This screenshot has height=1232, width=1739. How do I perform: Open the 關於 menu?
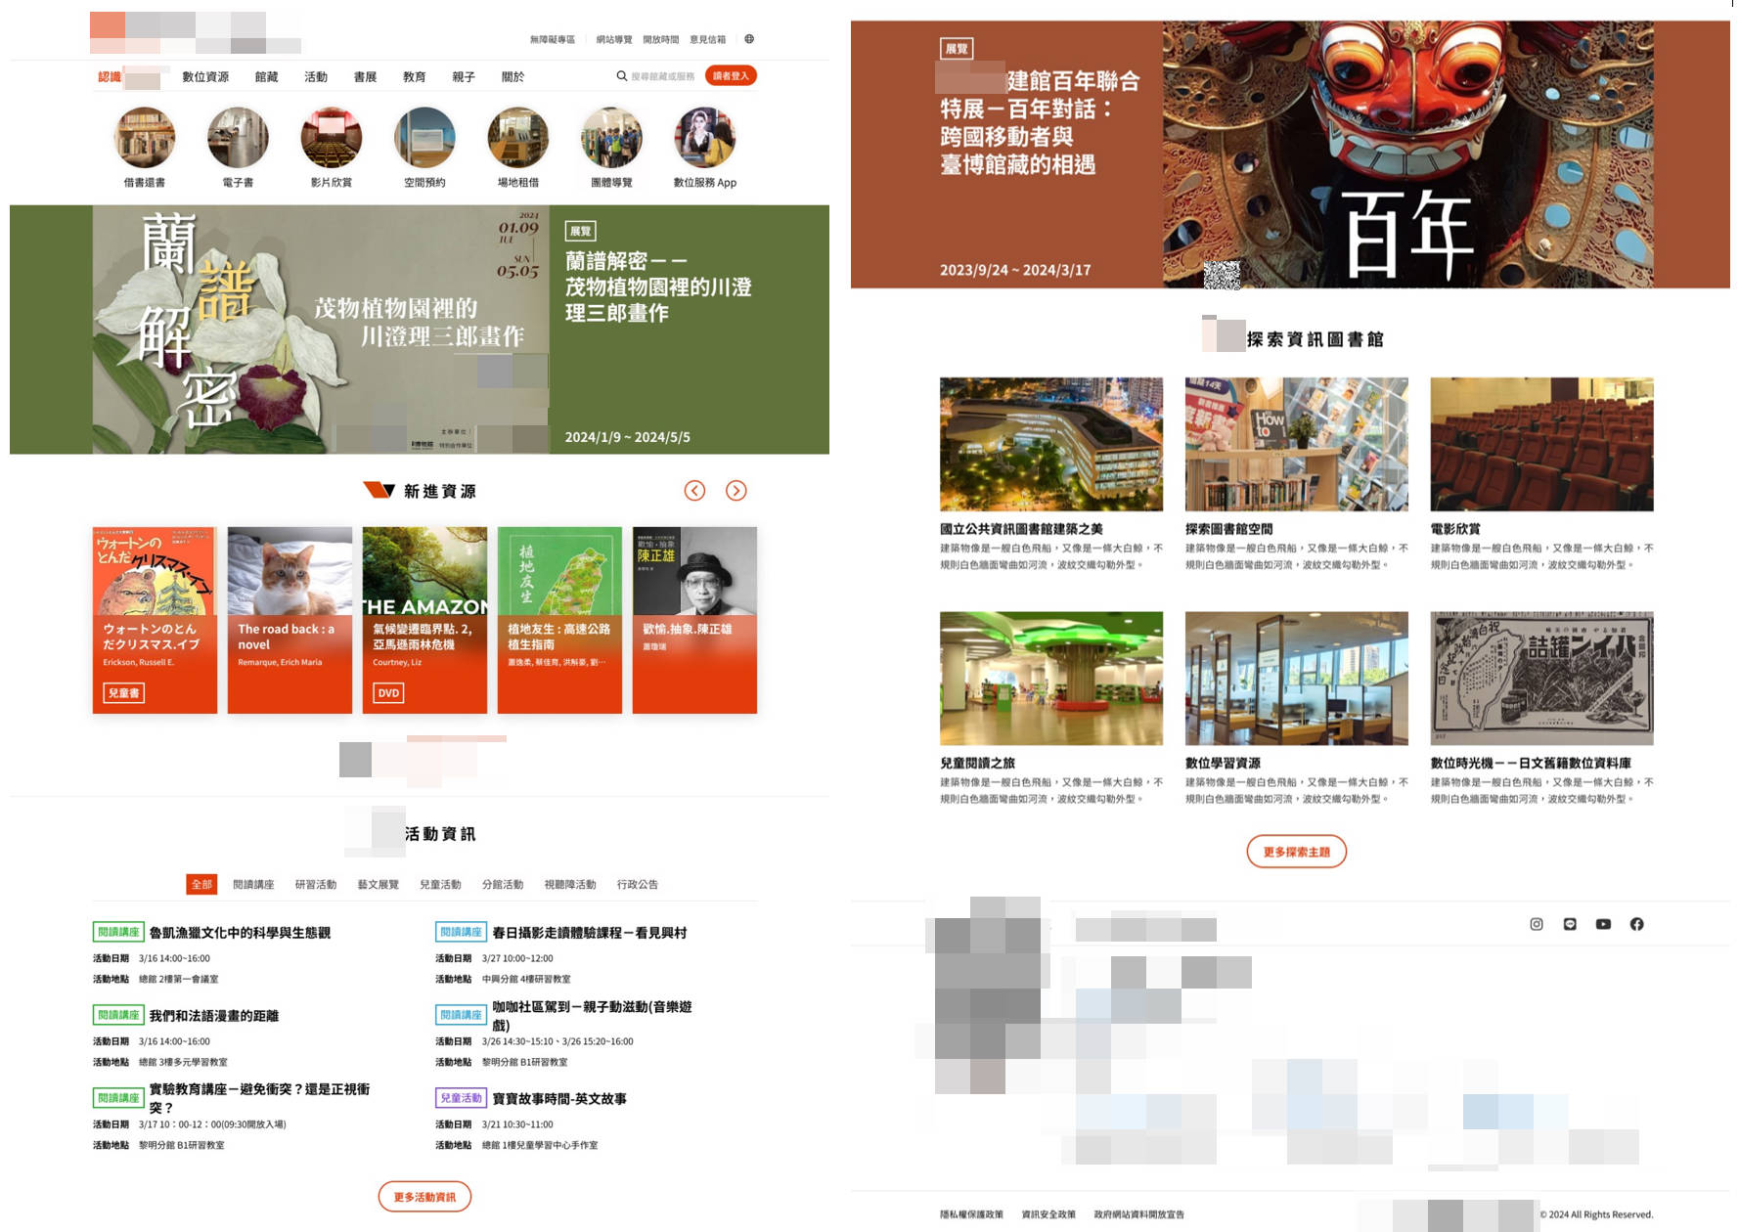[x=513, y=76]
